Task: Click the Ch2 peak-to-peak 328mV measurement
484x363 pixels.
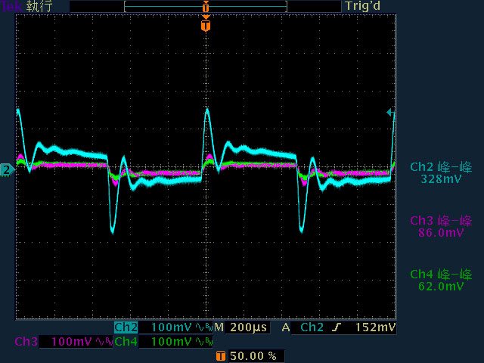Action: [441, 173]
